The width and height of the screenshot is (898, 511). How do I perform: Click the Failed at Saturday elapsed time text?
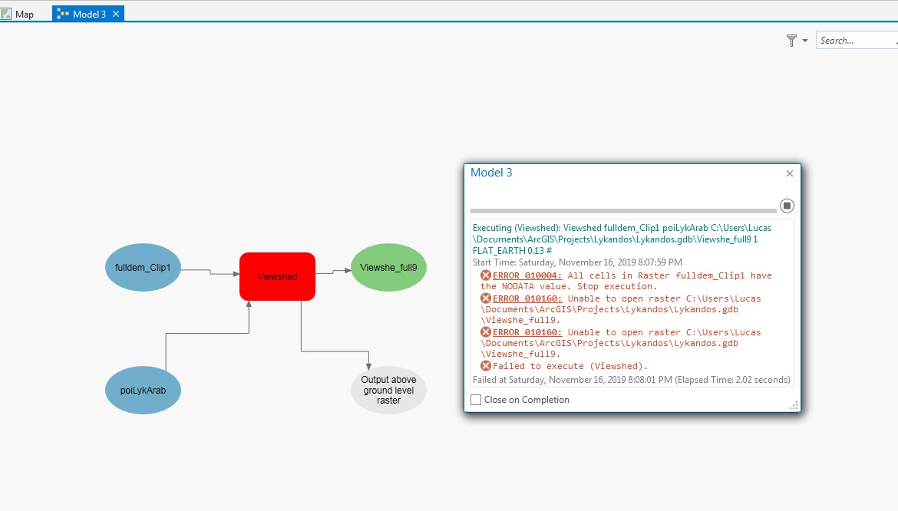[631, 379]
